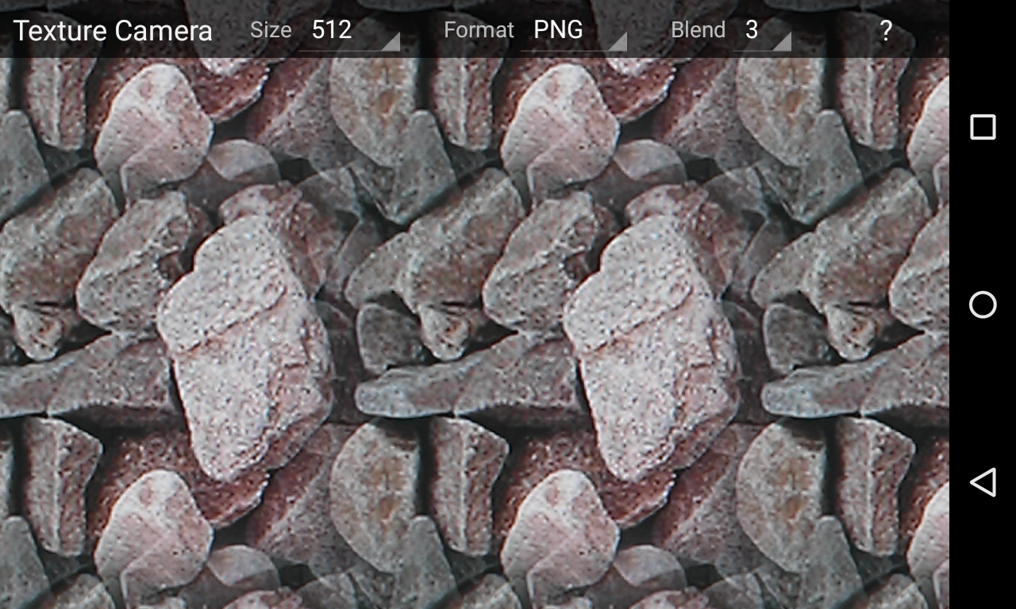The height and width of the screenshot is (609, 1016).
Task: Open the Format dropdown showing PNG
Action: (x=574, y=30)
